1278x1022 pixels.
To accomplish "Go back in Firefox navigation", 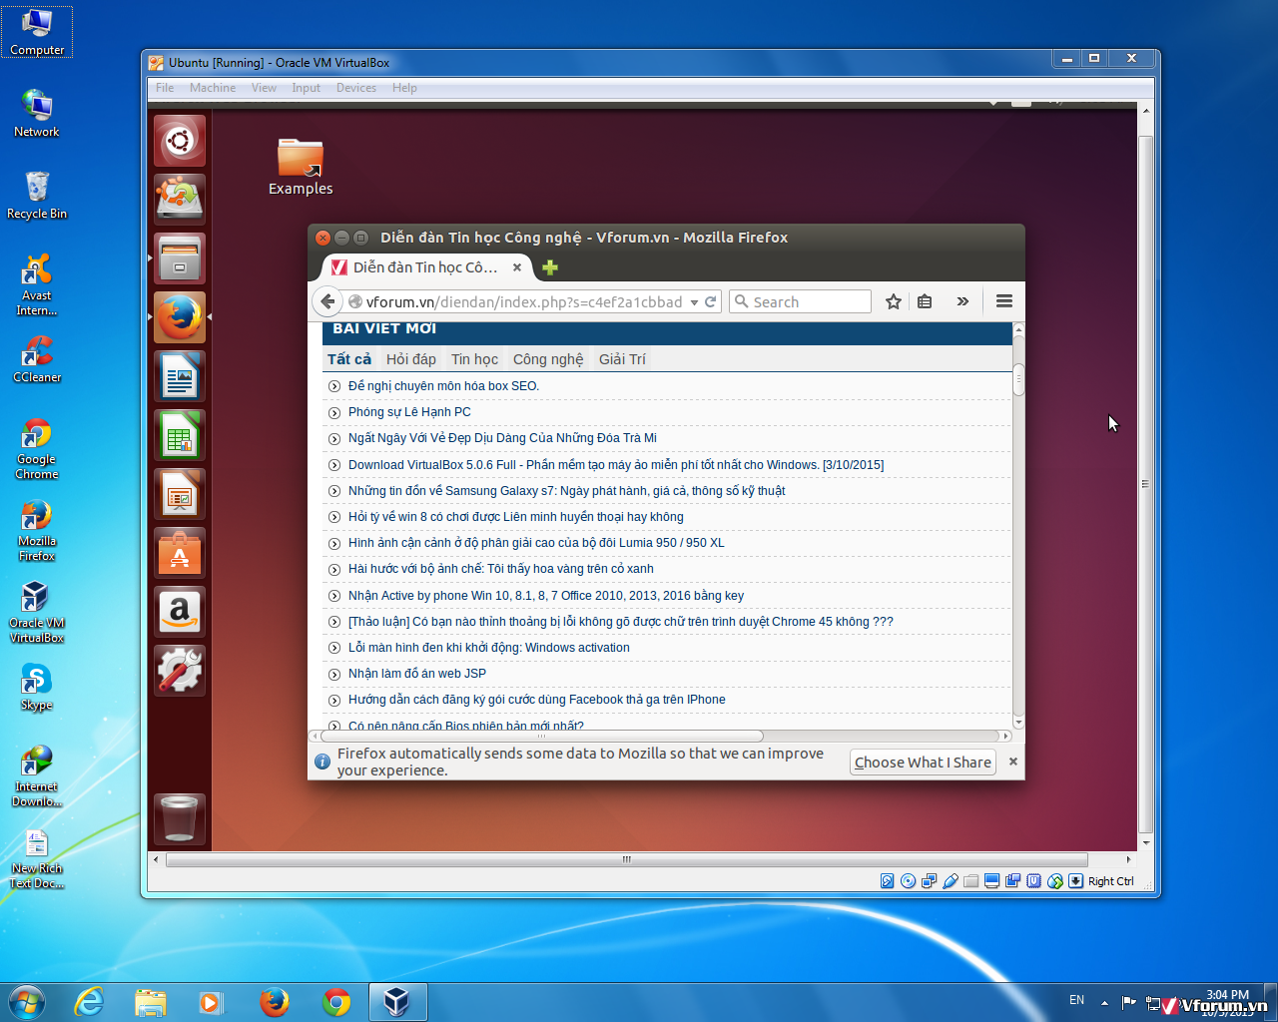I will 327,301.
